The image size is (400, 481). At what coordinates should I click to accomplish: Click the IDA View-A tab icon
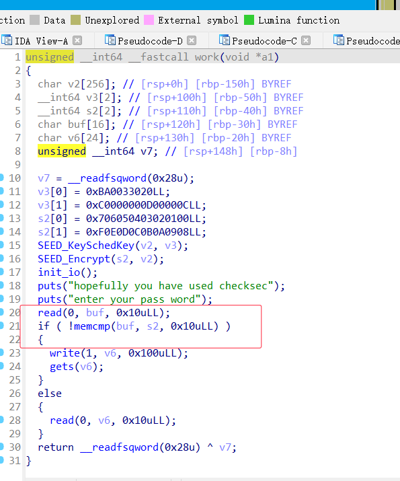tap(7, 40)
